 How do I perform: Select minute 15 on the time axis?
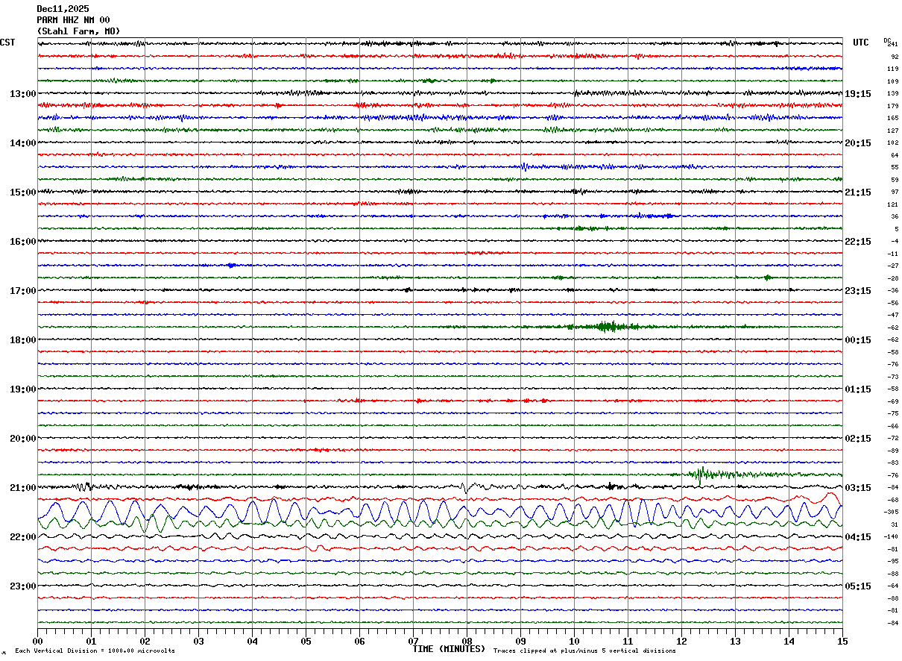click(x=842, y=641)
